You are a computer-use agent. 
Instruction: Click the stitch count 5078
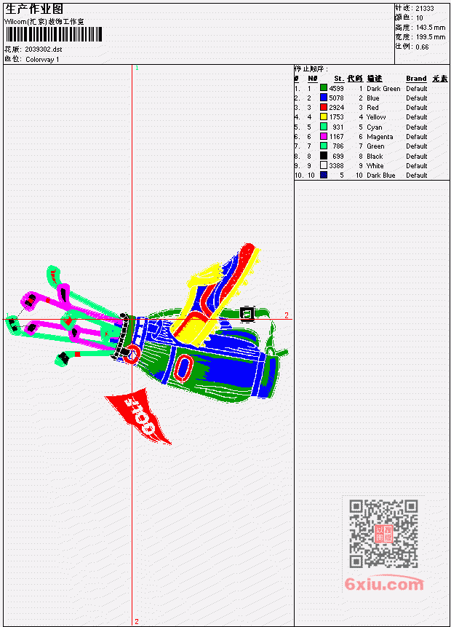click(336, 98)
